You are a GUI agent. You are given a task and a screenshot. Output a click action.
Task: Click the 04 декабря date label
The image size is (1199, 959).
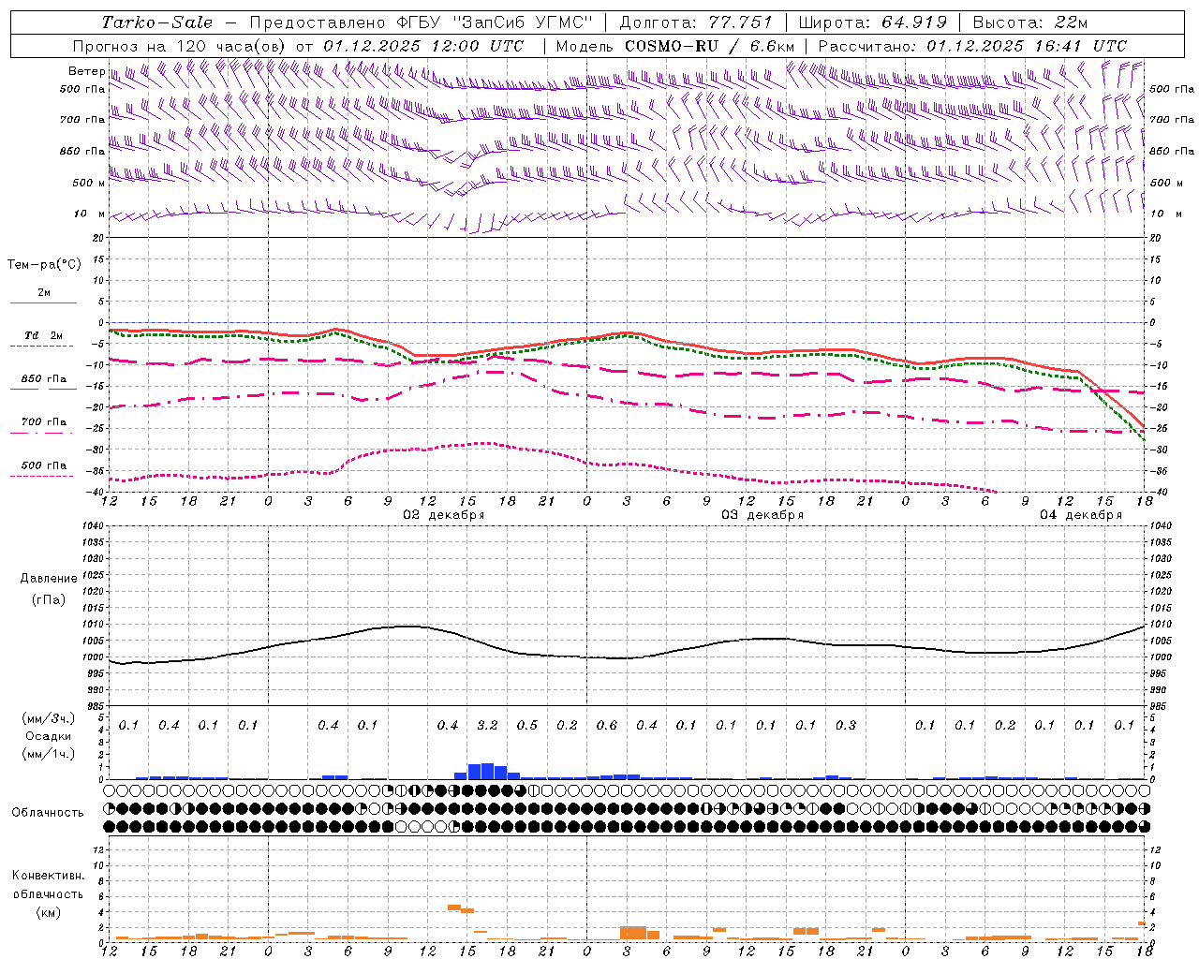1080,515
